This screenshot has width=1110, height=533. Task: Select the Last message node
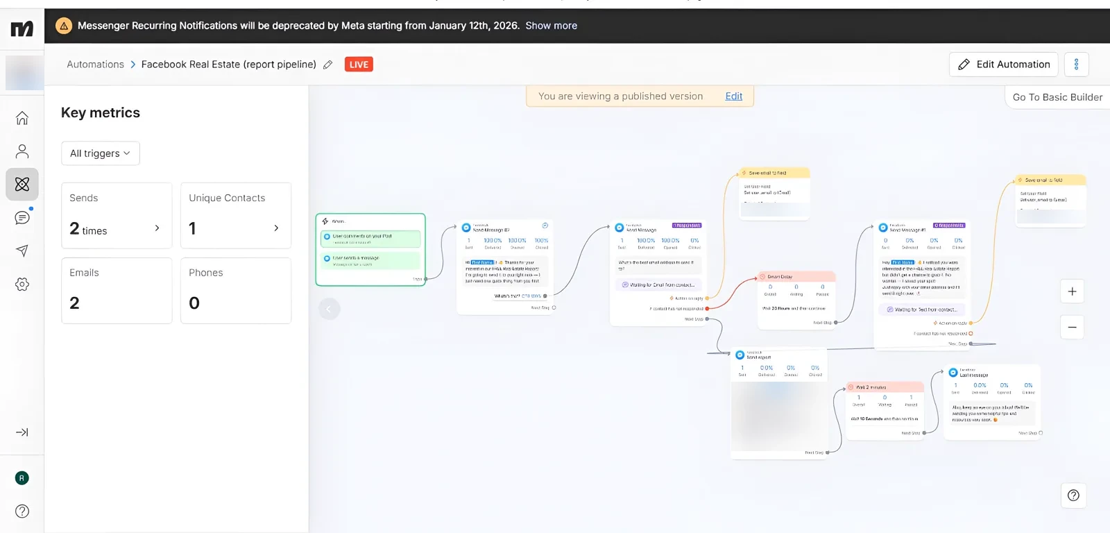[992, 401]
